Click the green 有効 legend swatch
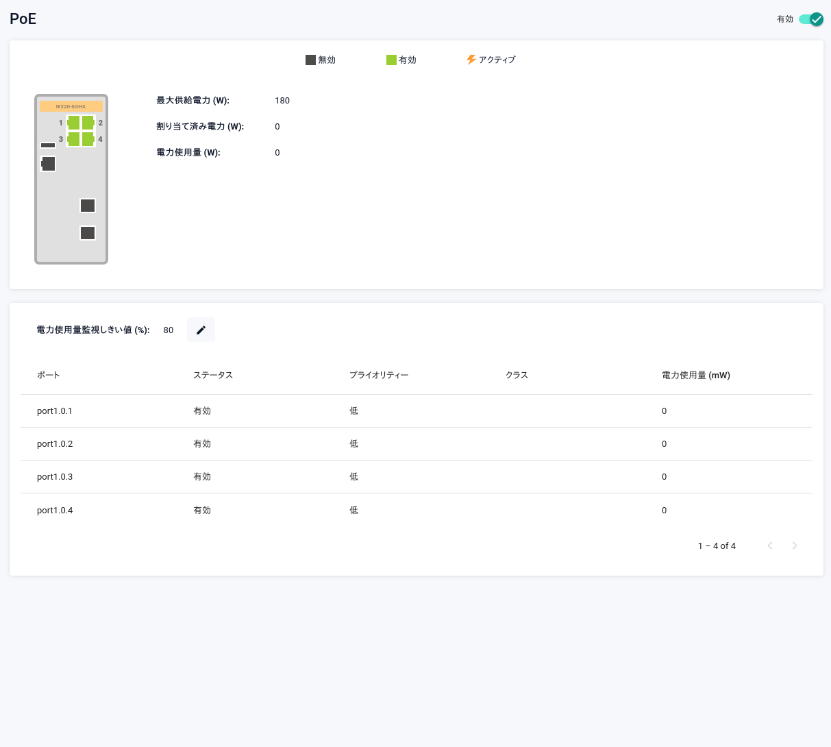This screenshot has width=831, height=747. point(391,60)
